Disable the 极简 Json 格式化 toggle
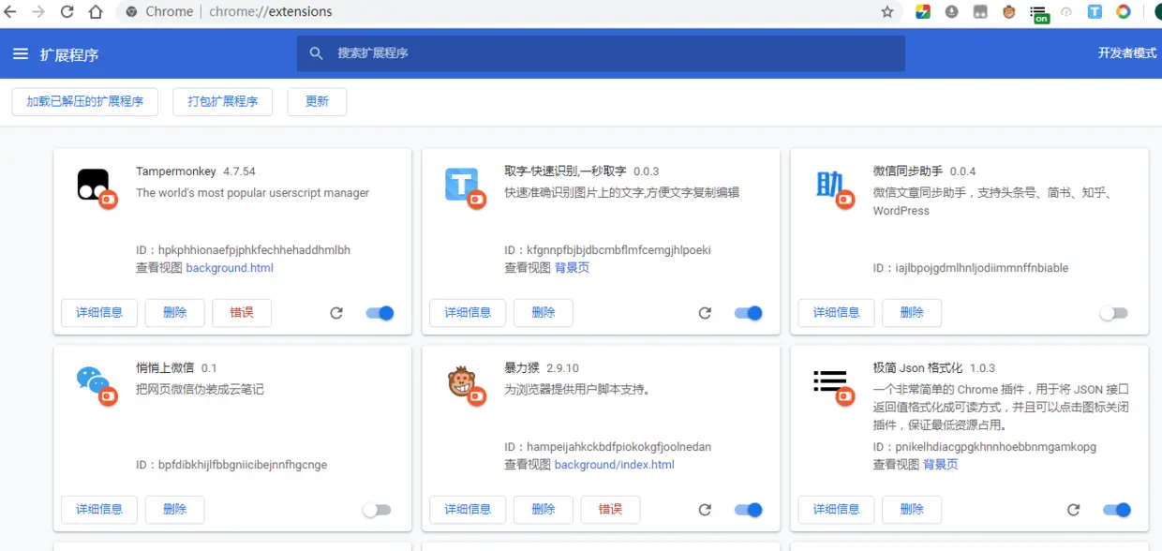The image size is (1162, 551). point(1117,510)
